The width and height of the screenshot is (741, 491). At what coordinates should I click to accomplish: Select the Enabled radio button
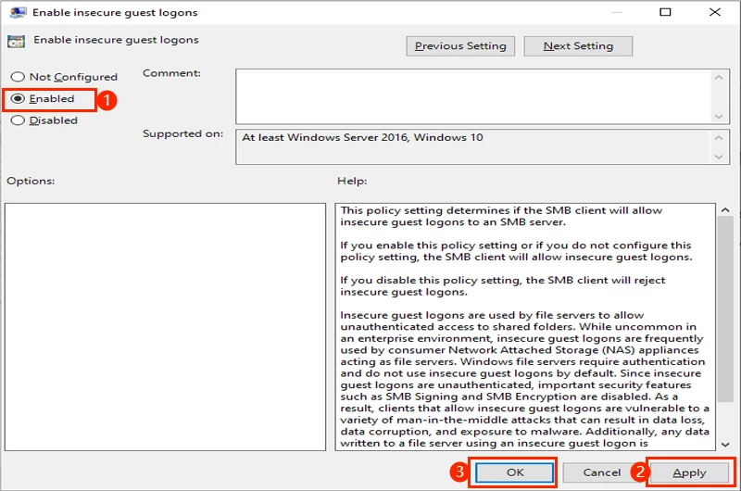(x=43, y=98)
